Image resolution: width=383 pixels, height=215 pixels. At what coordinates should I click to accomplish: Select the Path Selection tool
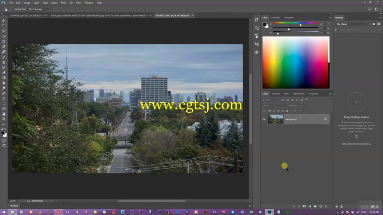[4, 104]
